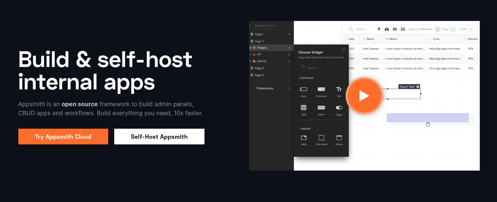Click the Search entities field

coord(272,25)
